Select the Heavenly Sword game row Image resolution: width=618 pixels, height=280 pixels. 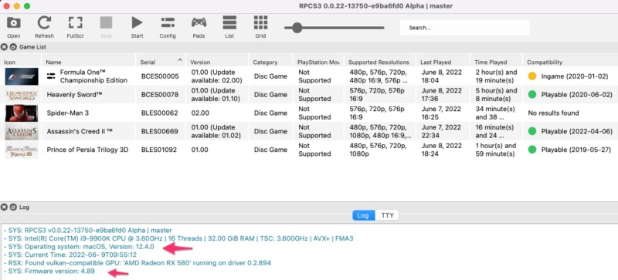(x=309, y=95)
